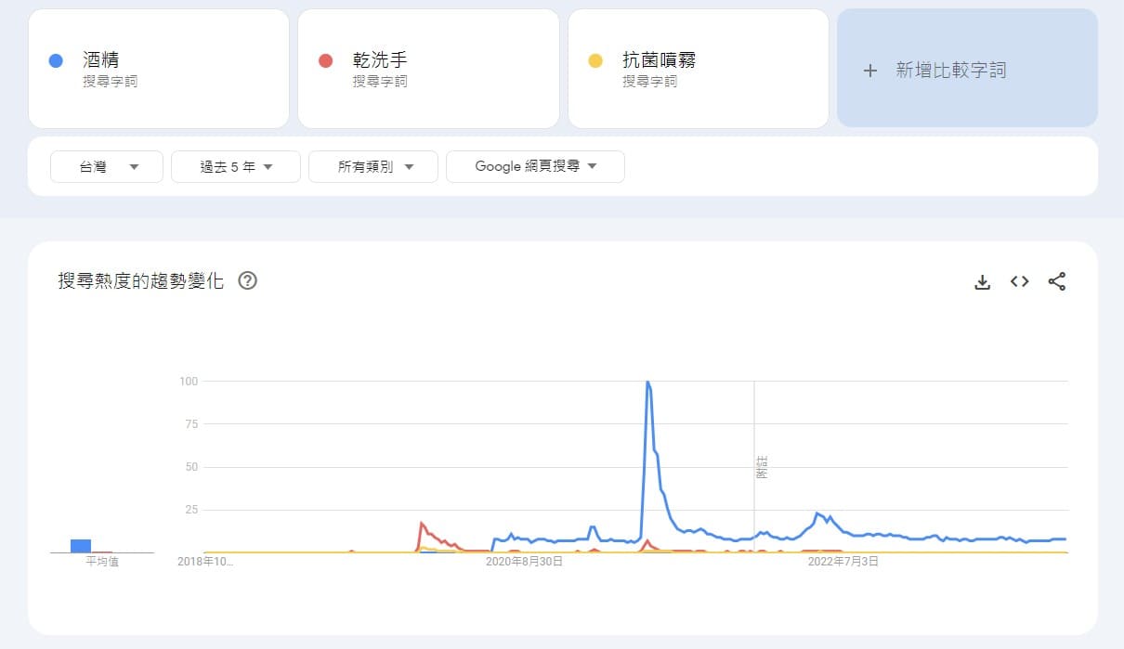Click the 100 y-axis label
The image size is (1124, 649).
189,381
